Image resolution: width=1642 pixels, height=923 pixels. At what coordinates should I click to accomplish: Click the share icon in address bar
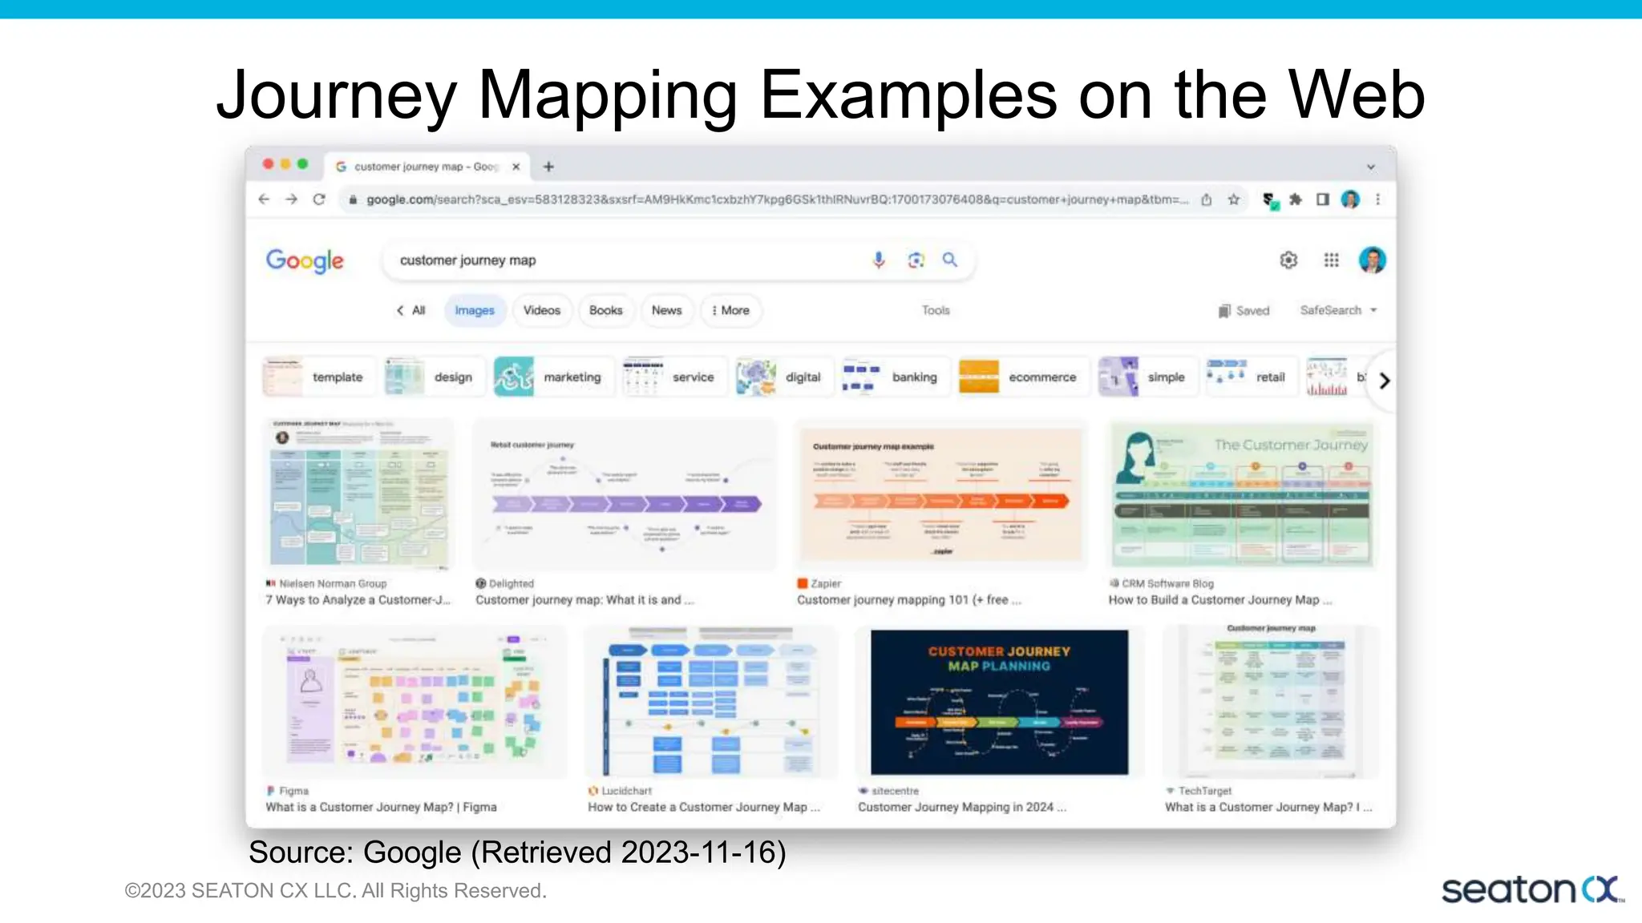(1206, 200)
